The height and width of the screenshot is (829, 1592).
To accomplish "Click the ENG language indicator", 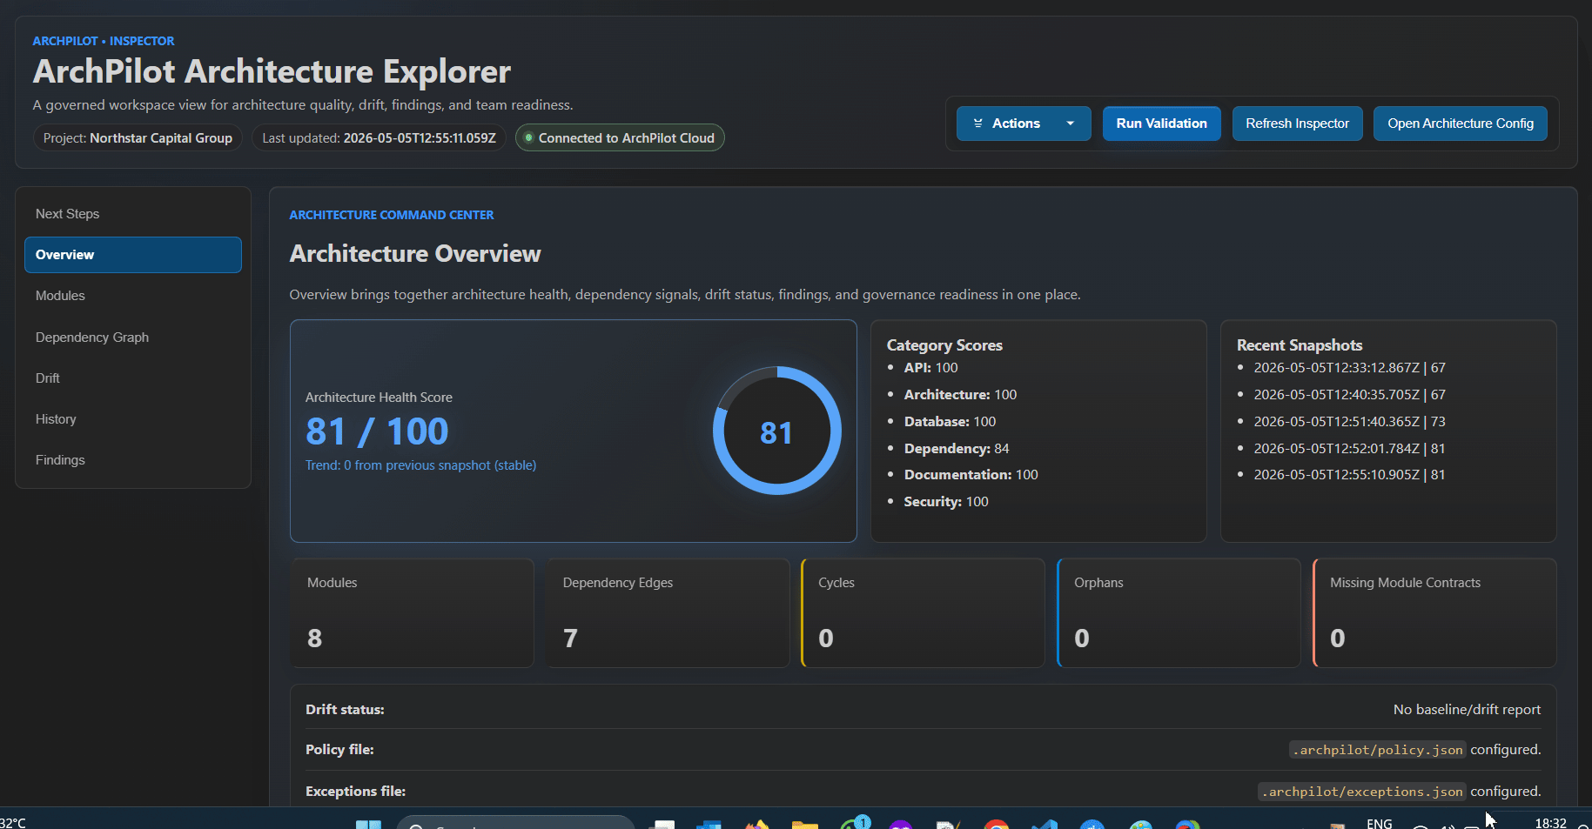I will pos(1380,823).
